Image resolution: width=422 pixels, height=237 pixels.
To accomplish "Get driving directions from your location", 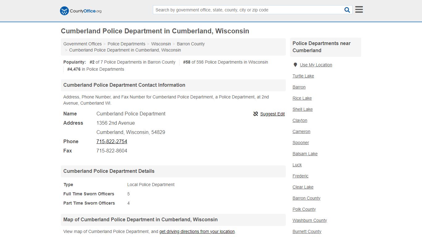I will point(197,231).
